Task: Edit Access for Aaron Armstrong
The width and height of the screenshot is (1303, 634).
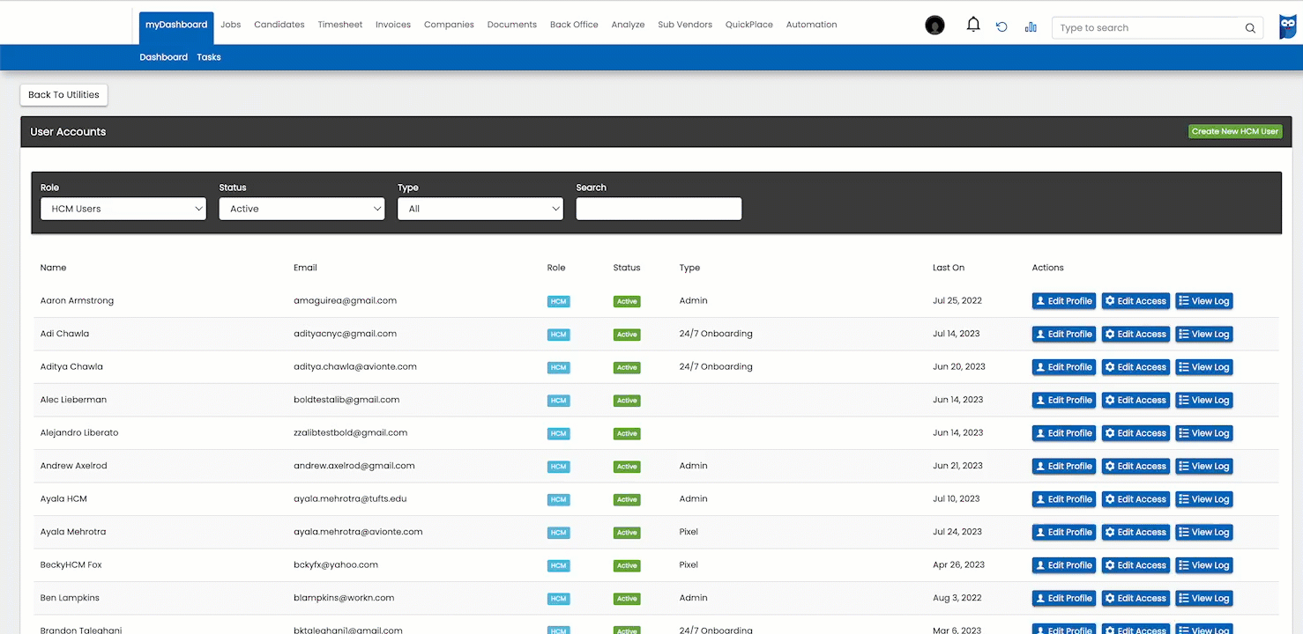Action: (x=1136, y=301)
